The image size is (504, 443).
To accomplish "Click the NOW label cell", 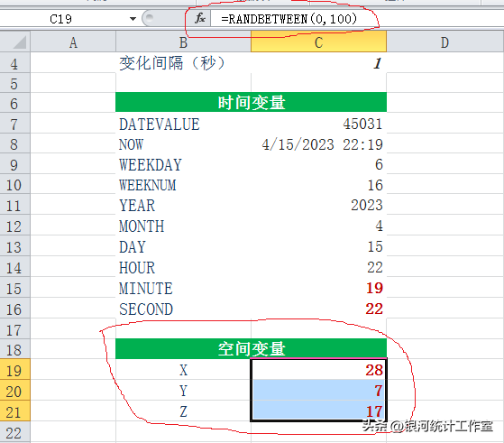I will pyautogui.click(x=183, y=144).
